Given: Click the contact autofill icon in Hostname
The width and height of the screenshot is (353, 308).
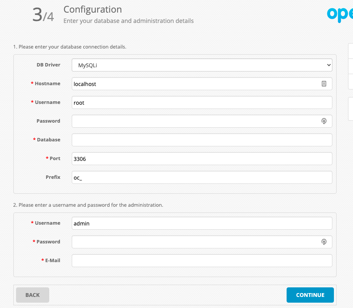Looking at the screenshot, I should click(x=324, y=84).
